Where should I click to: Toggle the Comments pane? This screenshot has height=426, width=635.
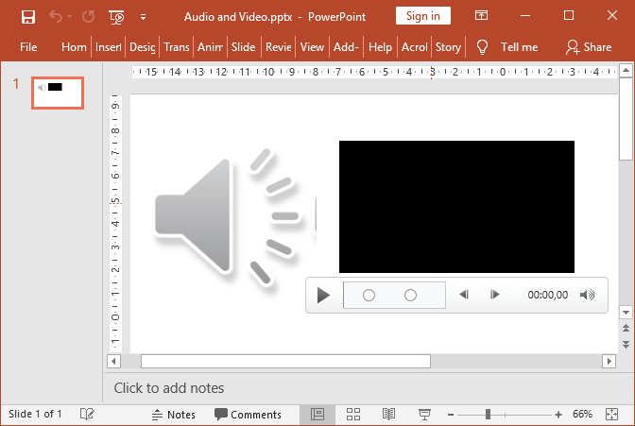[248, 415]
